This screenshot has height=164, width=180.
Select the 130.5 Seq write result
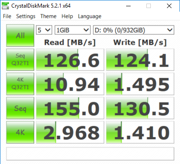coord(140,108)
